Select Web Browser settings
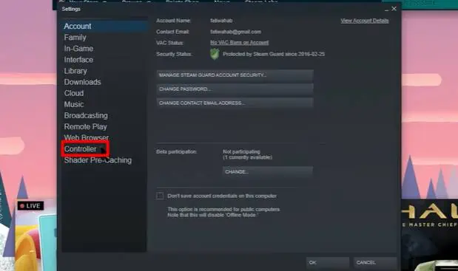 click(x=86, y=137)
